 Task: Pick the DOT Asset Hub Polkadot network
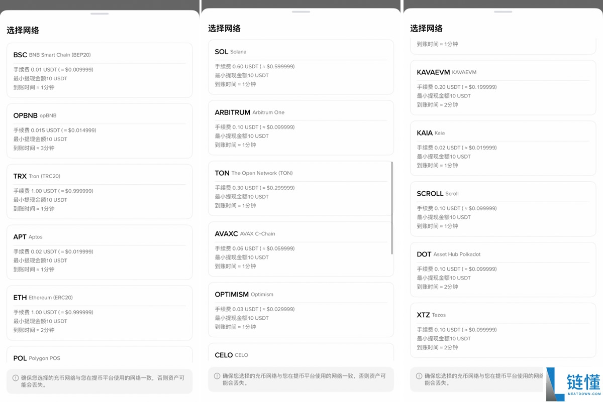[501, 270]
